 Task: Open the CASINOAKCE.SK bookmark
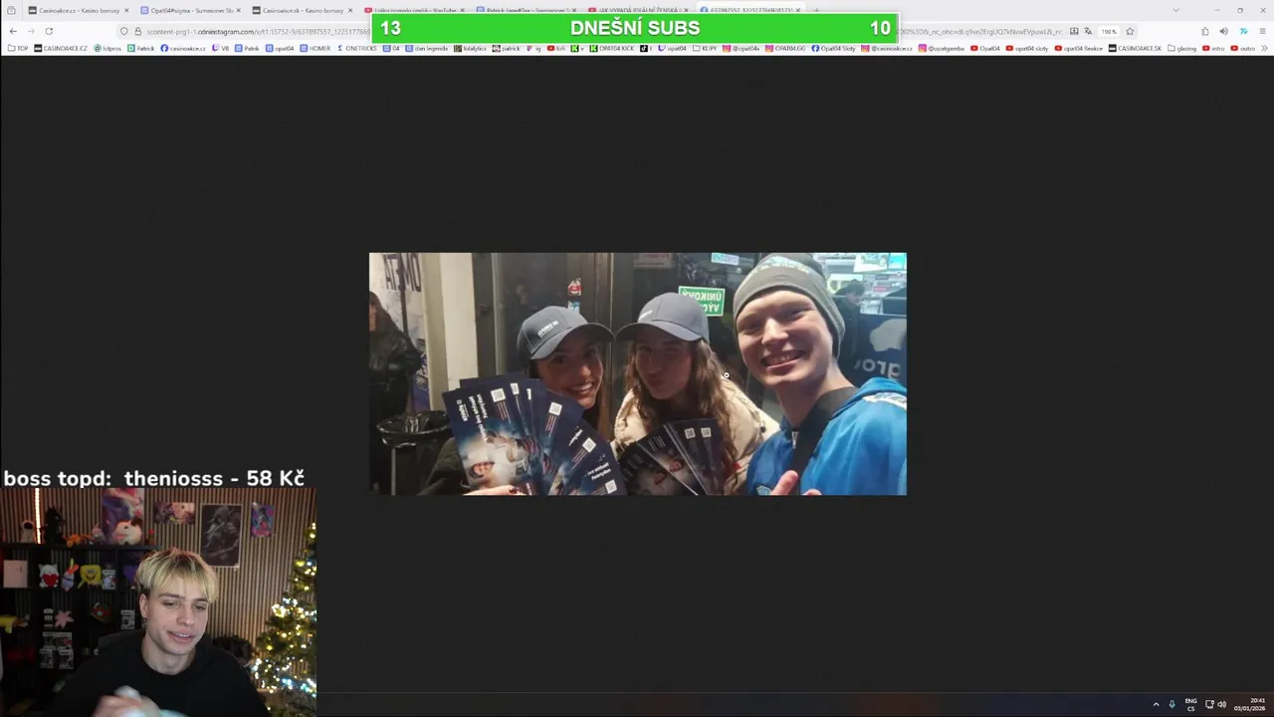point(1135,48)
